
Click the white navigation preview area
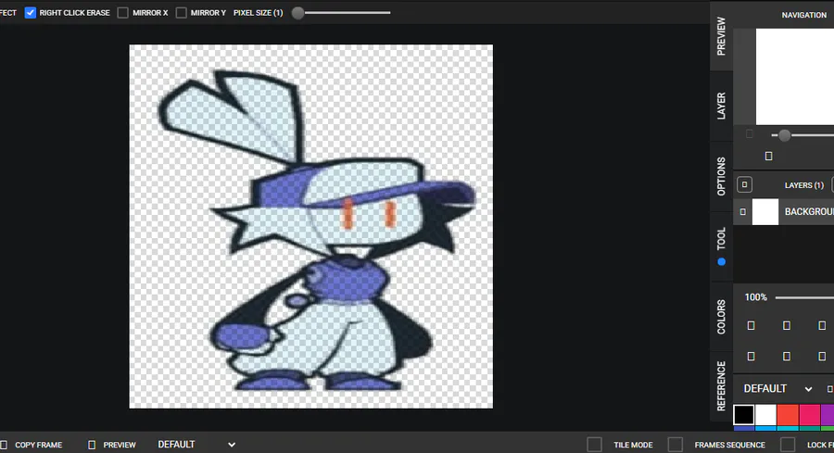(x=795, y=77)
